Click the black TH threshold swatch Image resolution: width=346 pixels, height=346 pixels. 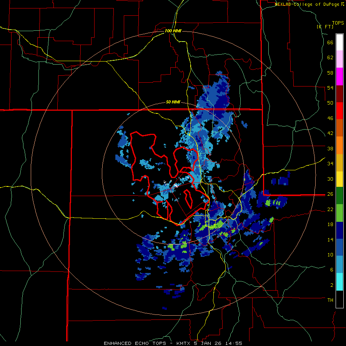pos(339,299)
